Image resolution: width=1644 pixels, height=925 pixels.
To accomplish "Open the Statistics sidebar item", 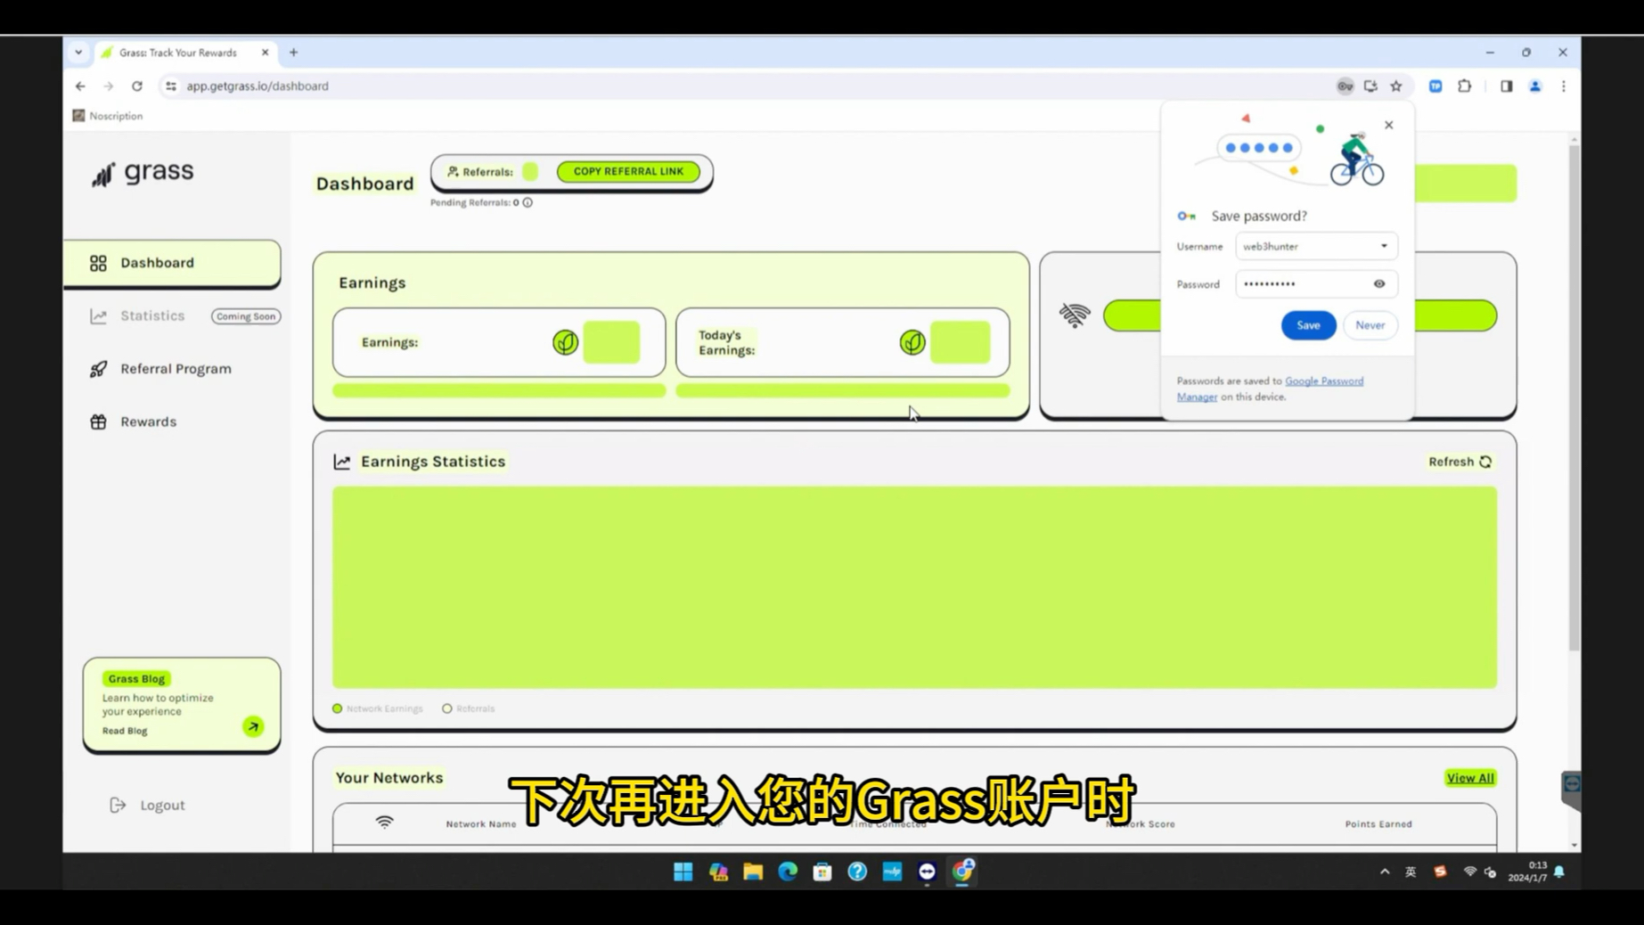I will [x=151, y=315].
